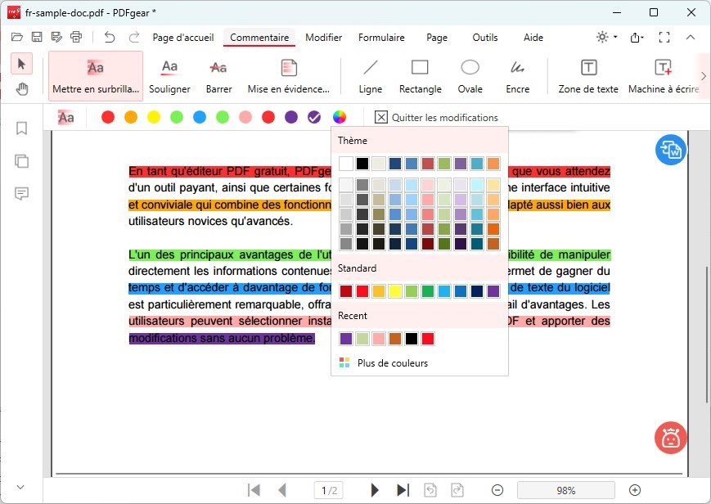
Task: Go to the next page arrow
Action: pos(375,490)
